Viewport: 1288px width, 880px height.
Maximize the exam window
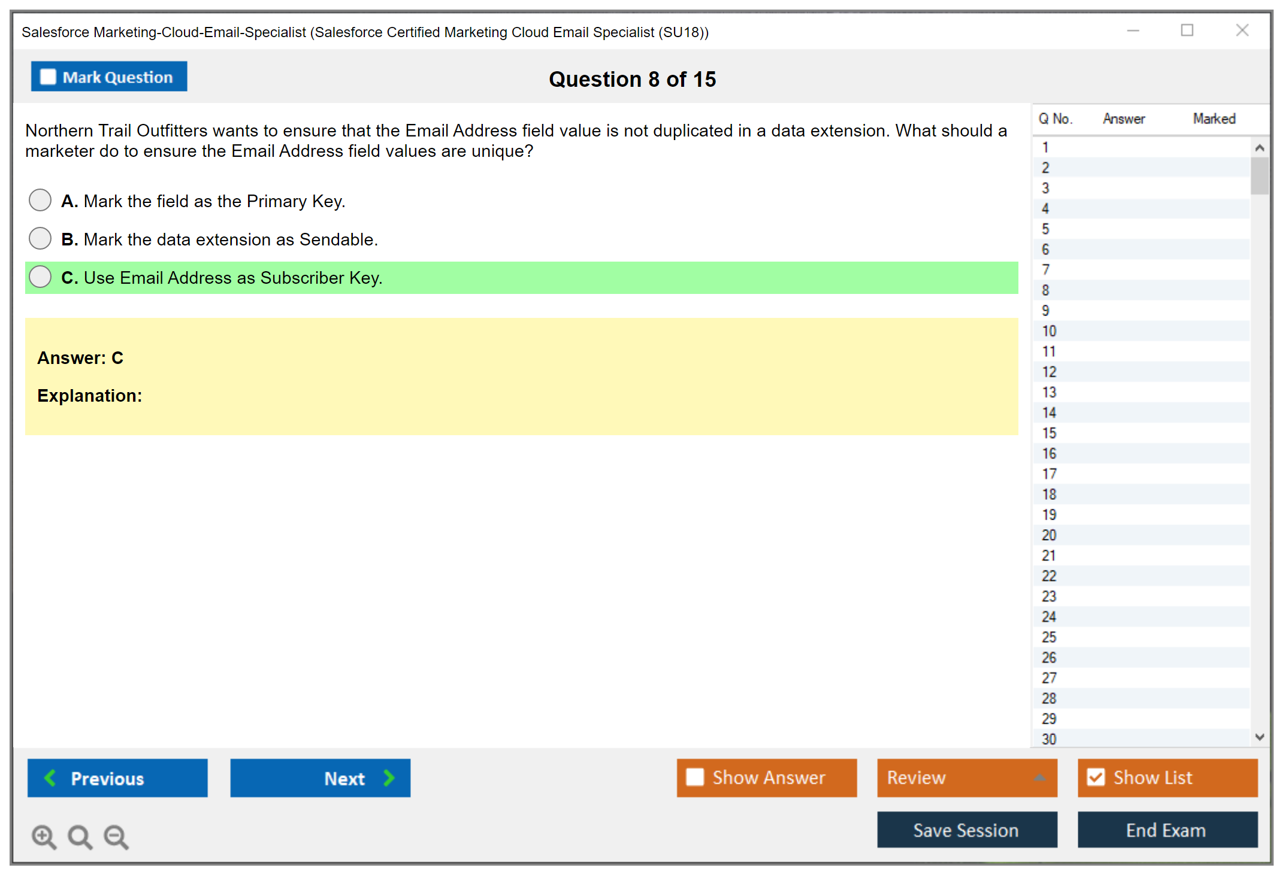pos(1187,31)
